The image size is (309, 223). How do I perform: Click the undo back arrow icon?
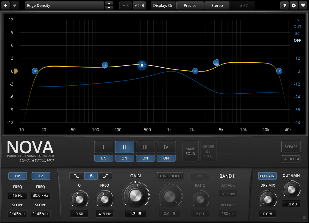(6, 5)
